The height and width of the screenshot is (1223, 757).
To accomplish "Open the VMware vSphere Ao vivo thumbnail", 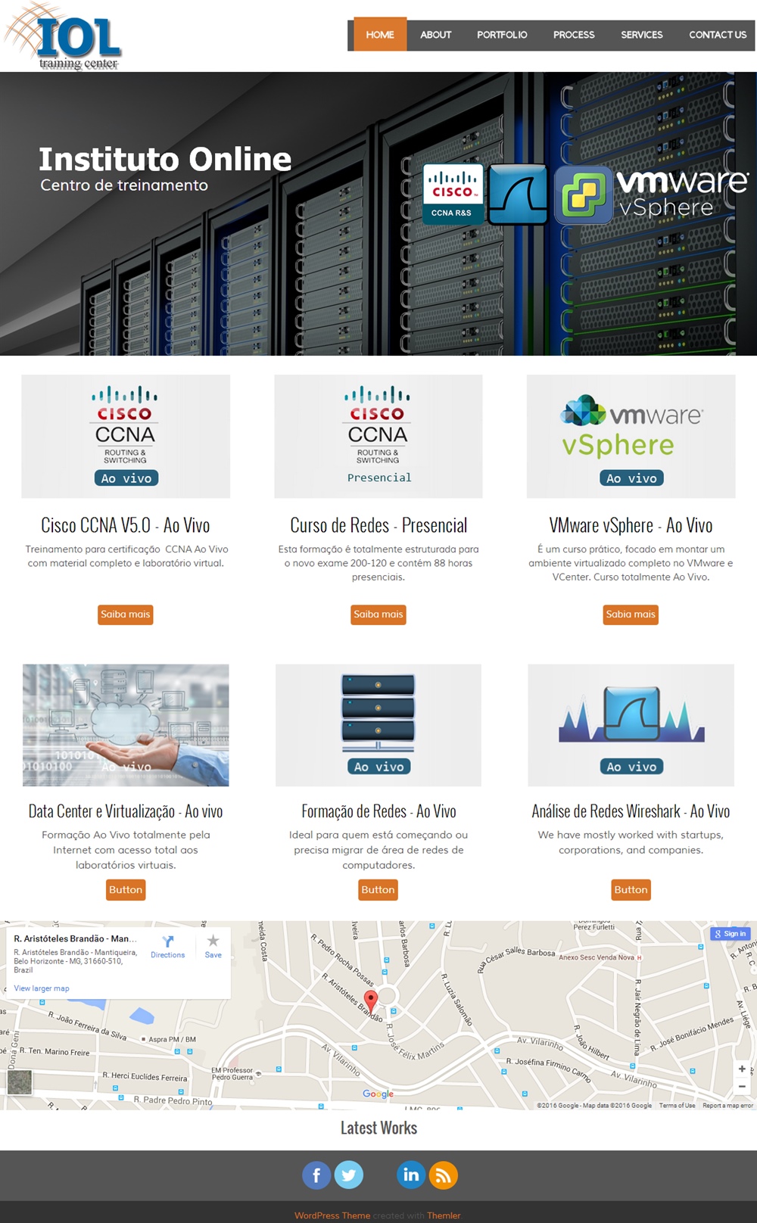I will [x=631, y=436].
